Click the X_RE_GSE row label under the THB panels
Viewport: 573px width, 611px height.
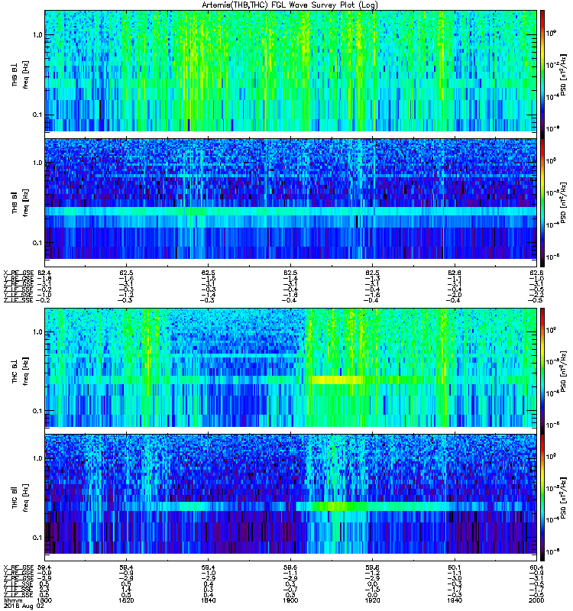18,273
